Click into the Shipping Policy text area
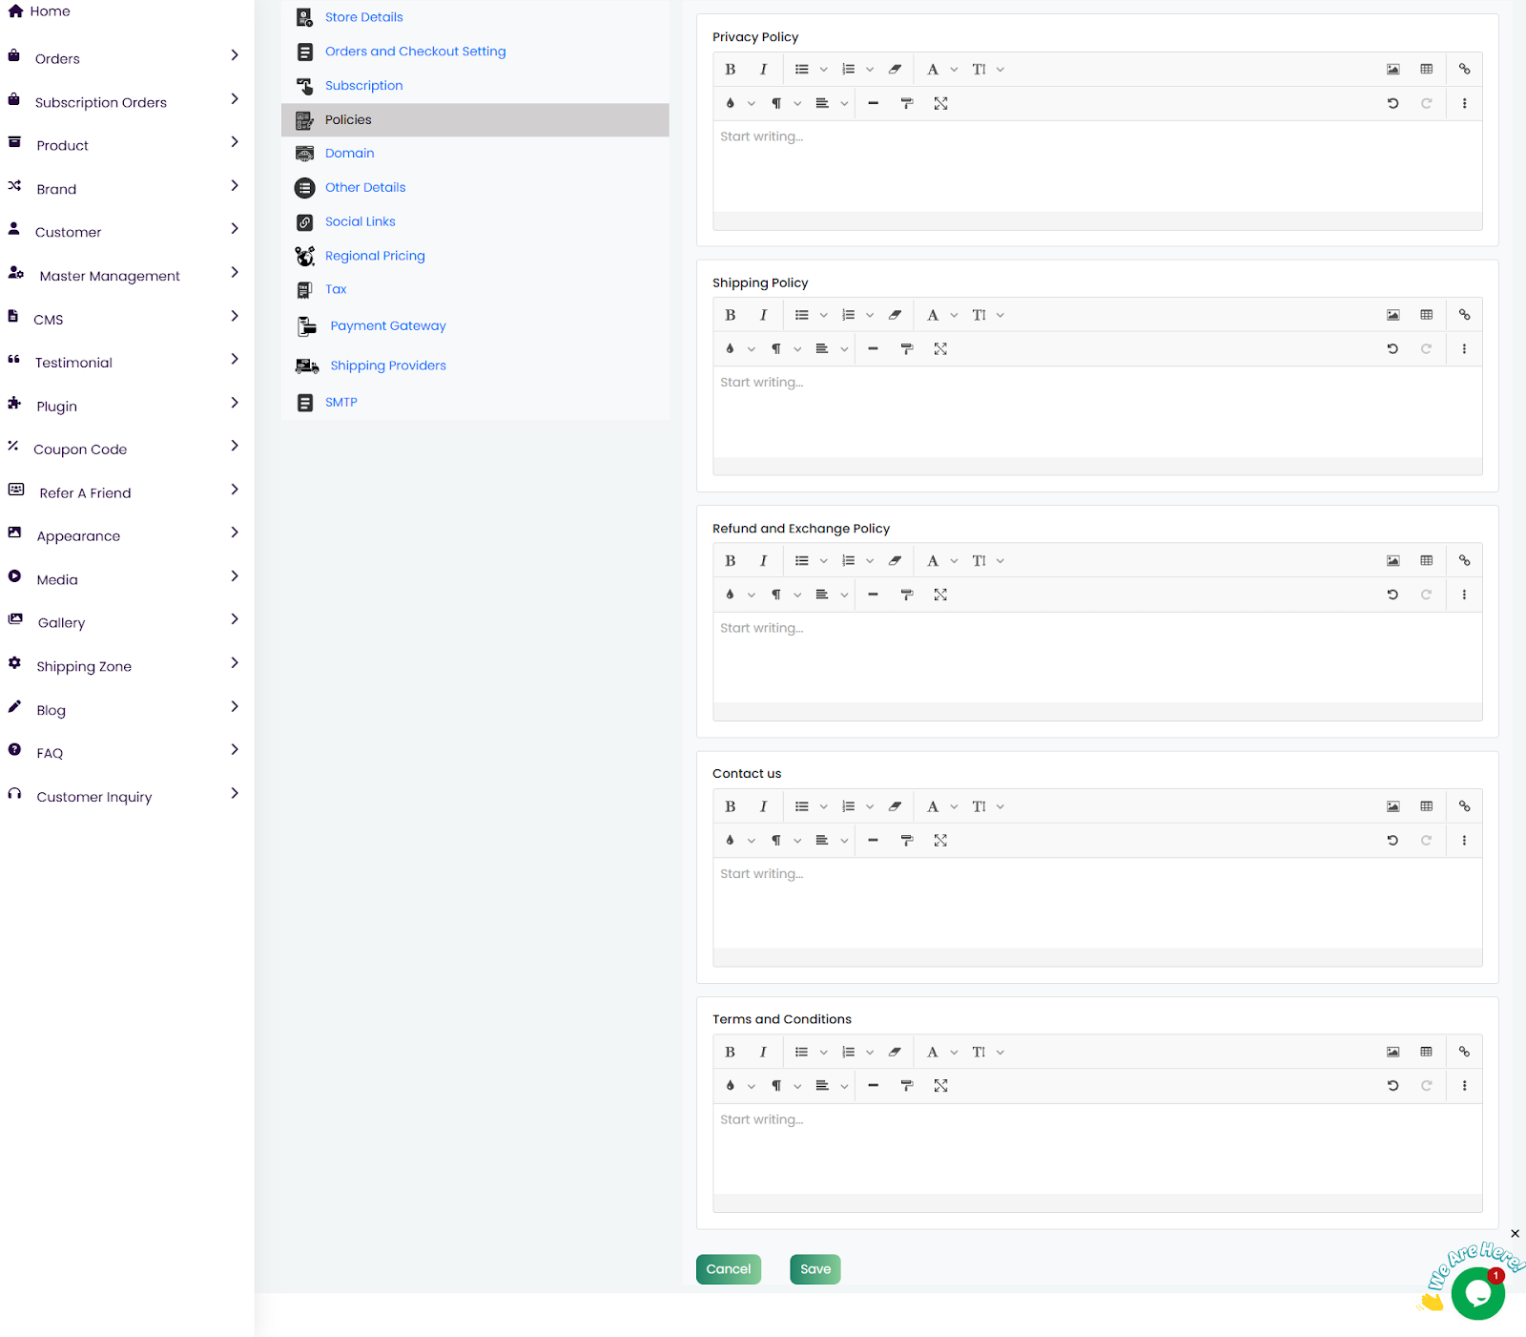This screenshot has height=1337, width=1526. click(1097, 412)
